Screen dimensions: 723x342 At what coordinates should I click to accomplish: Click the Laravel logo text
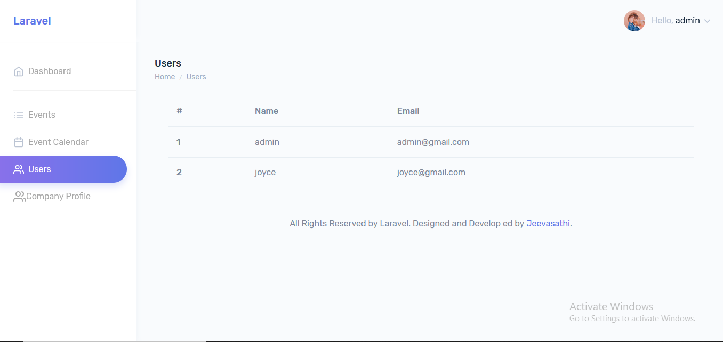click(x=32, y=21)
